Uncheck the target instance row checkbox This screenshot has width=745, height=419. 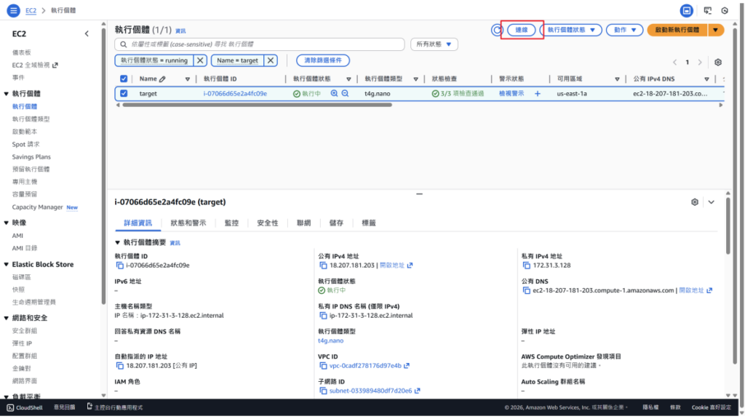click(x=124, y=93)
